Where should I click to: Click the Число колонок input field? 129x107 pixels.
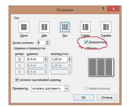coord(41,43)
